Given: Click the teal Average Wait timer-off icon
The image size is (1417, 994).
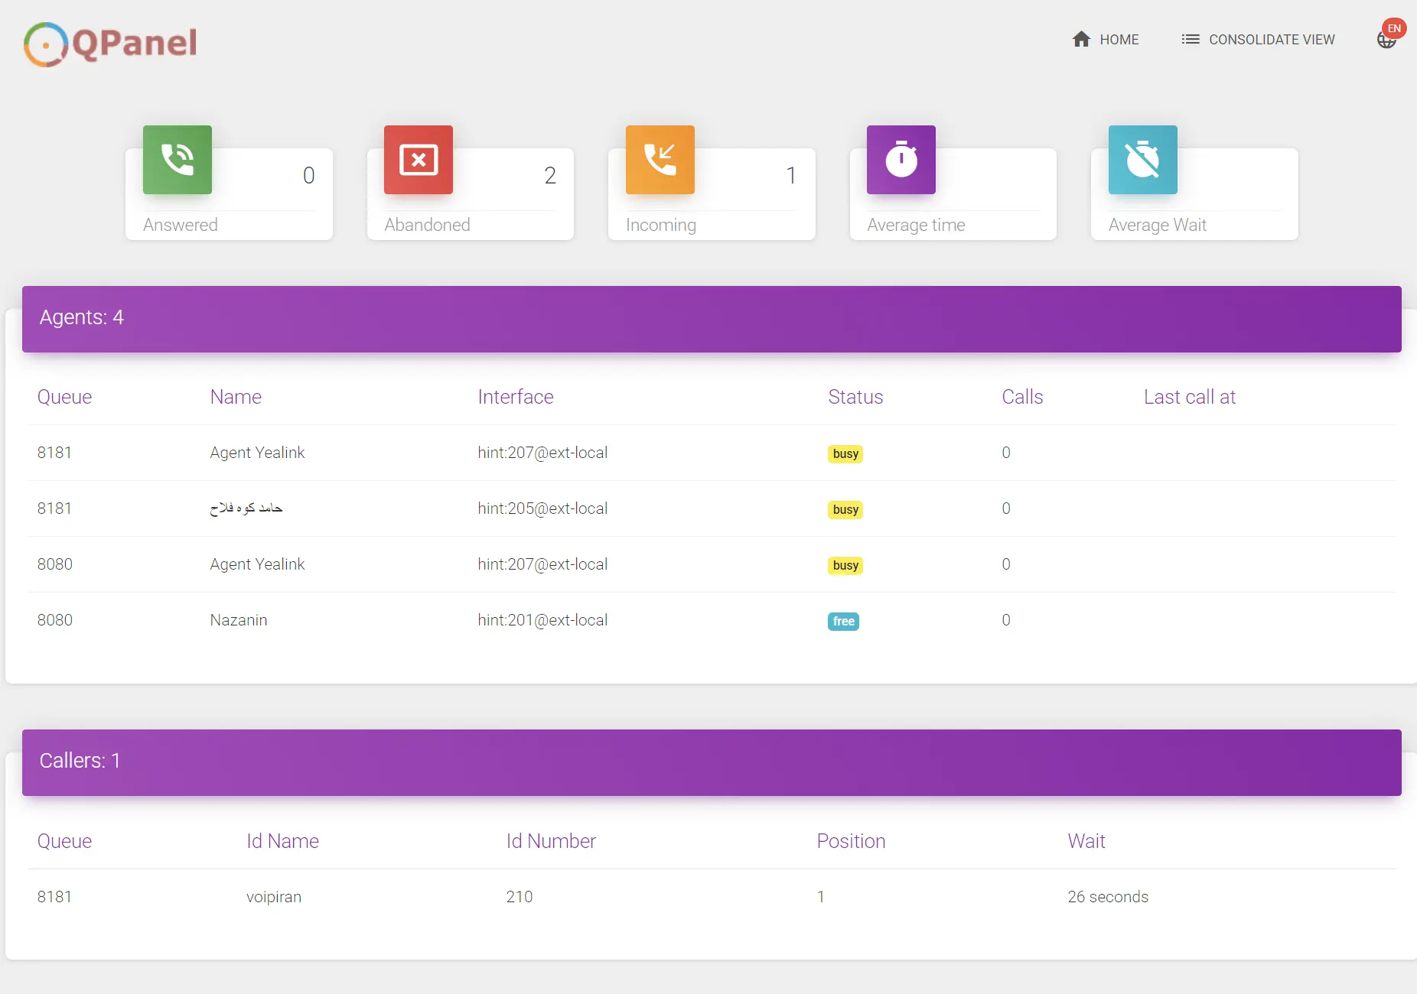Looking at the screenshot, I should click(1143, 160).
